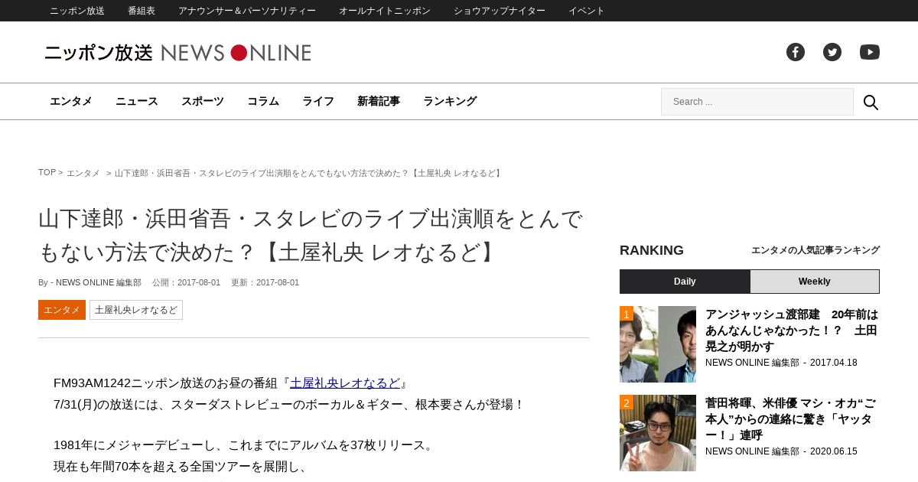Click the breadcrumb current article title
The width and height of the screenshot is (918, 482).
point(309,173)
